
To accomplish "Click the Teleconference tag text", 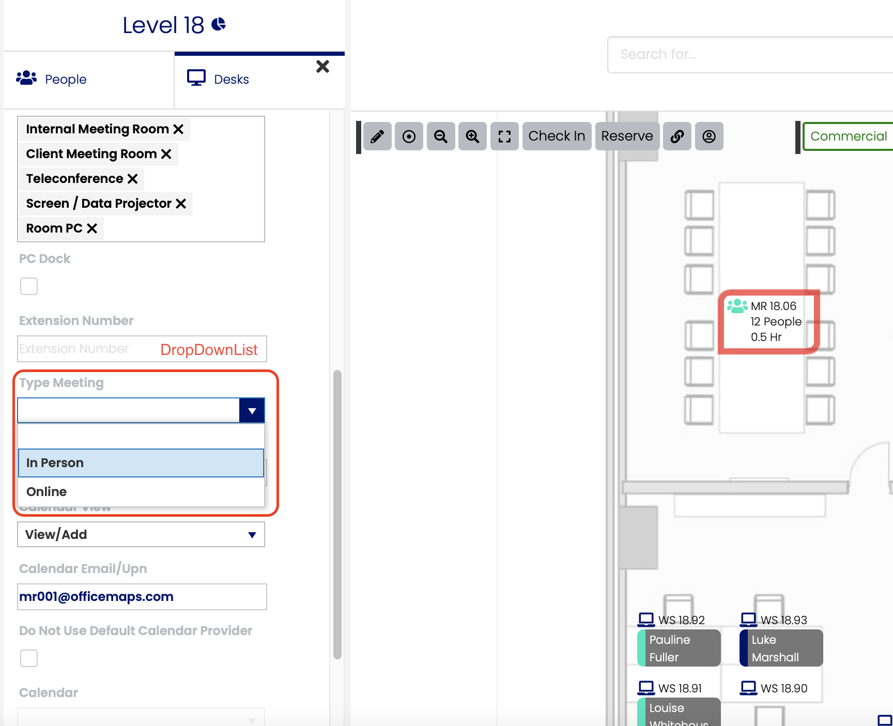I will (x=74, y=179).
